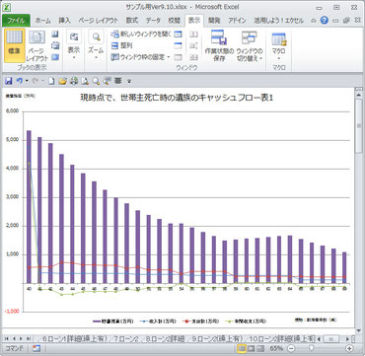The width and height of the screenshot is (365, 356).
Task: Click the Excel application icon in title bar
Action: point(7,7)
